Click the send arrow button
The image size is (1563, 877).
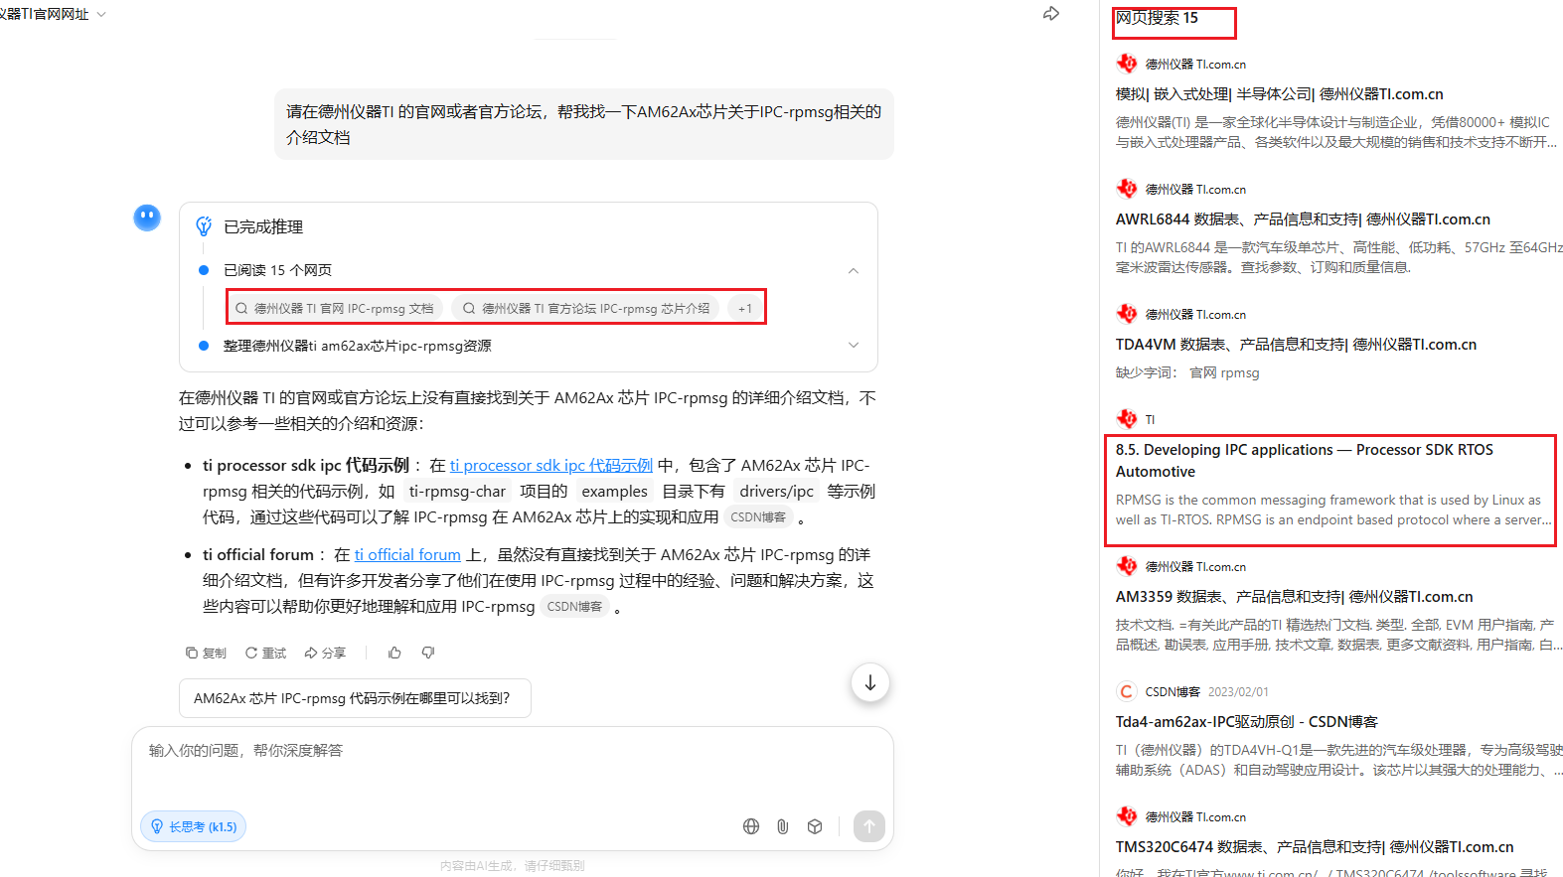tap(869, 826)
